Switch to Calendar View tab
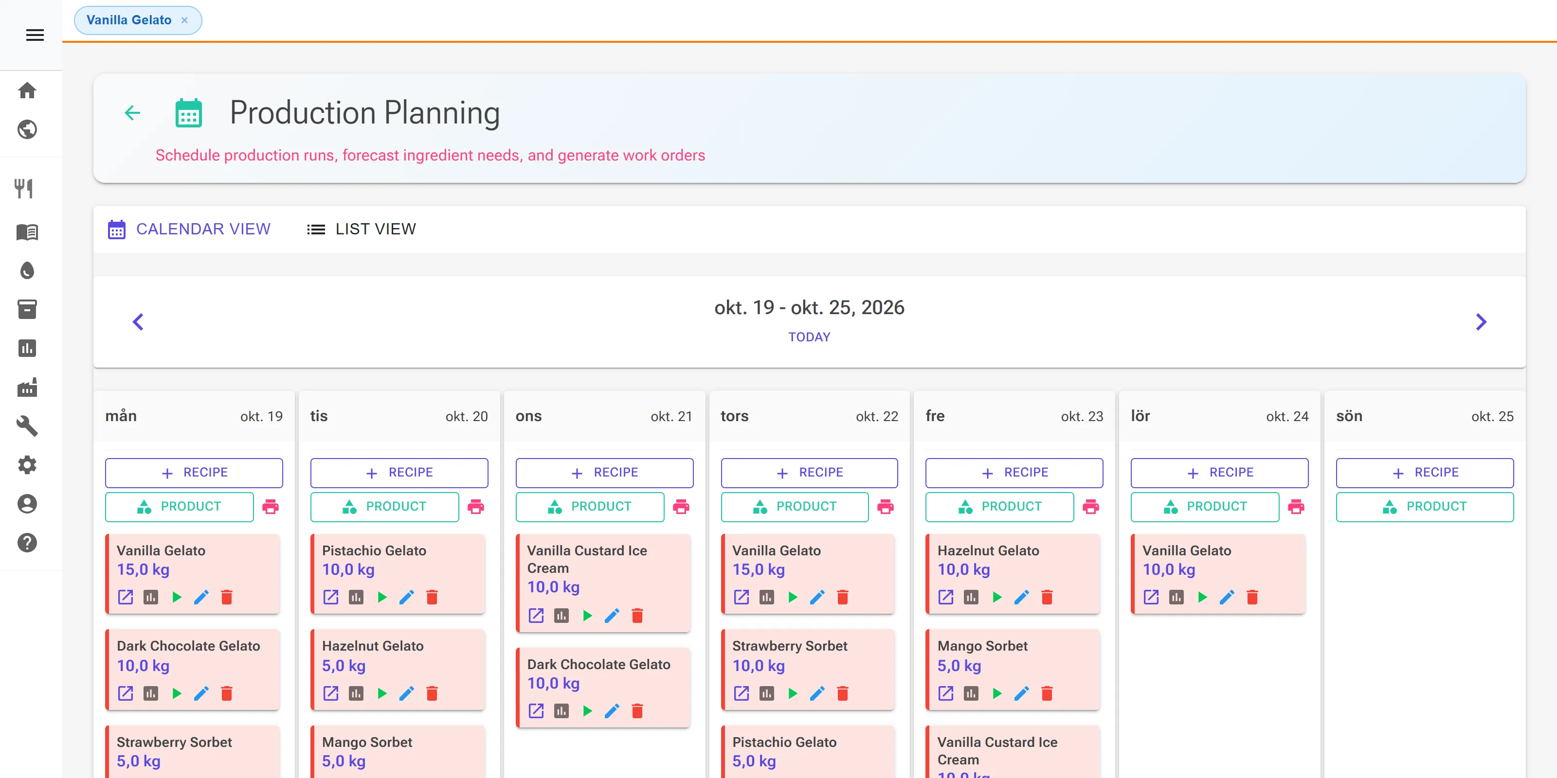The image size is (1557, 778). tap(189, 229)
